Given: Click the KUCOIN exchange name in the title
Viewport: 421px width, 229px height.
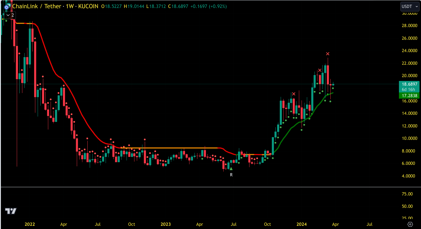Looking at the screenshot, I should tap(88, 6).
